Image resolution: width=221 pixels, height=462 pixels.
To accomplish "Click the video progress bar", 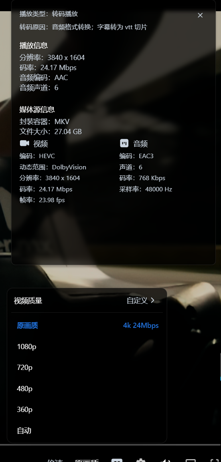I will click(x=110, y=445).
